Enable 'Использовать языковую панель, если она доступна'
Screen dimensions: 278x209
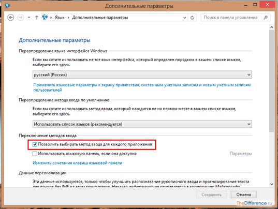coord(35,154)
